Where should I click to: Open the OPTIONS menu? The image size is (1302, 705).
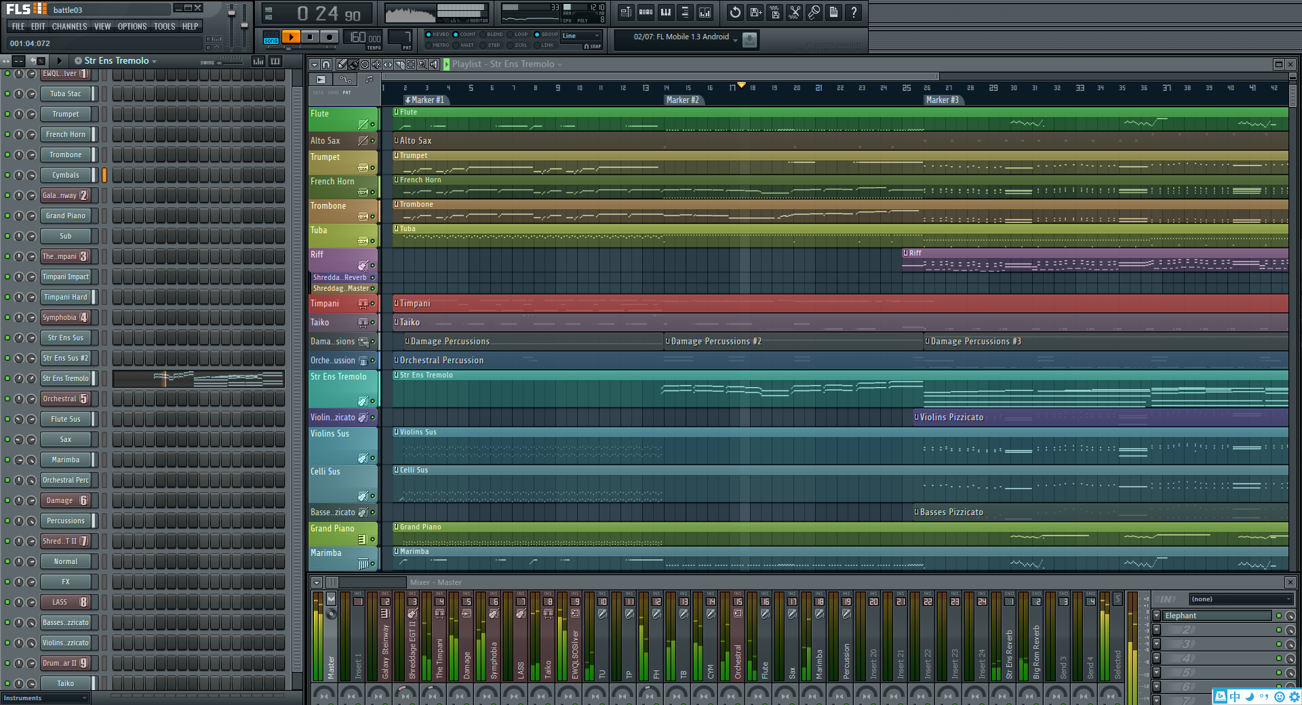[x=132, y=26]
